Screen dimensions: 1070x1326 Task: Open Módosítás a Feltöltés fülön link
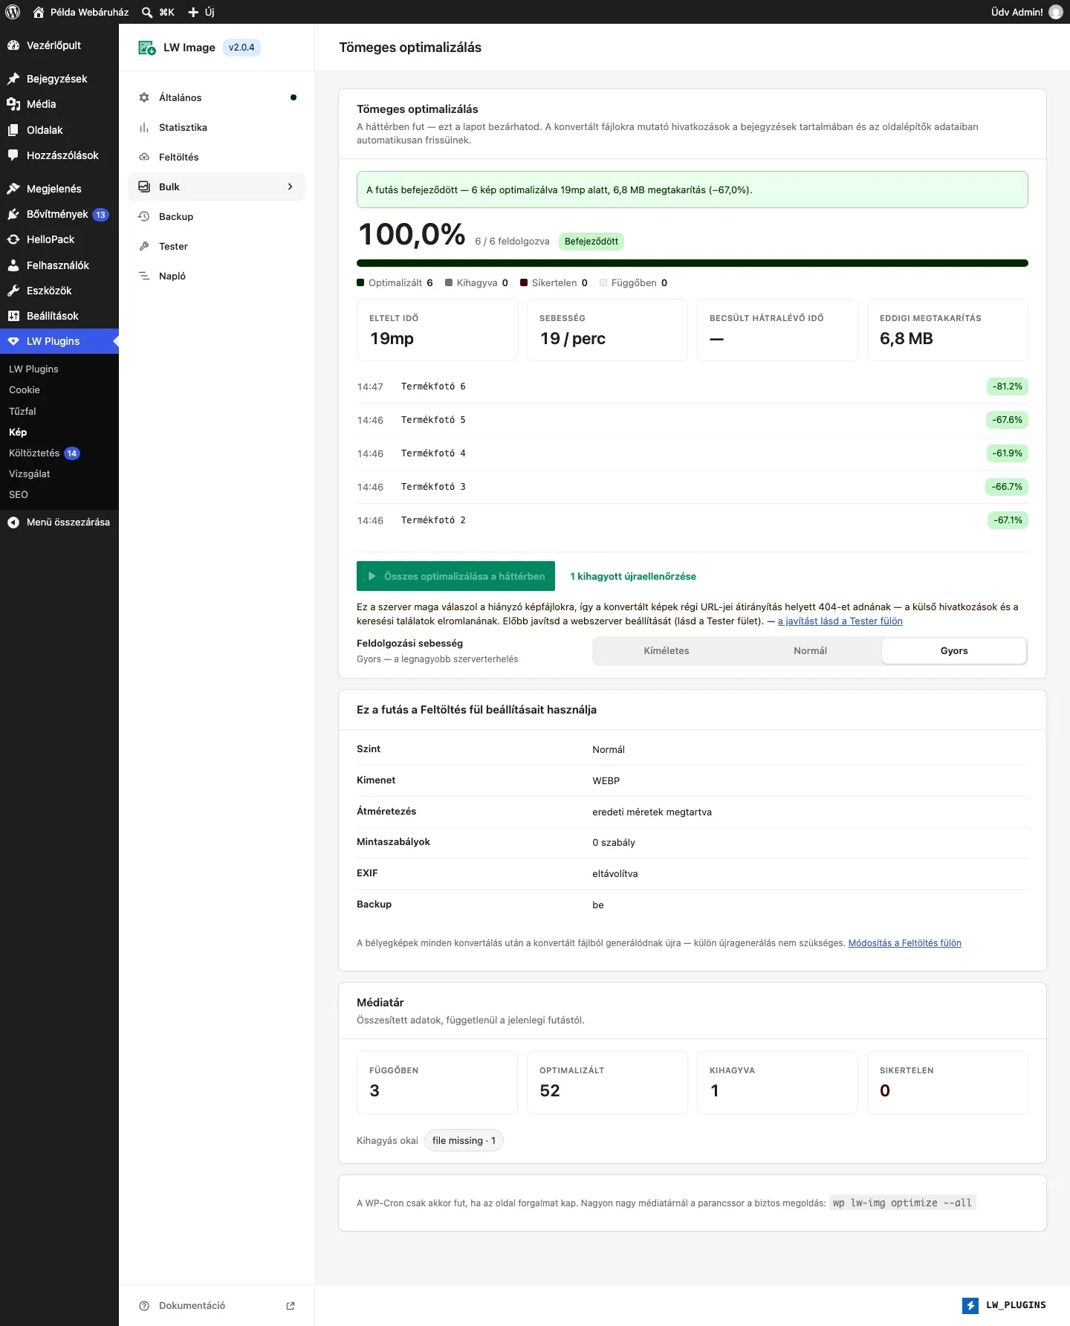(904, 943)
